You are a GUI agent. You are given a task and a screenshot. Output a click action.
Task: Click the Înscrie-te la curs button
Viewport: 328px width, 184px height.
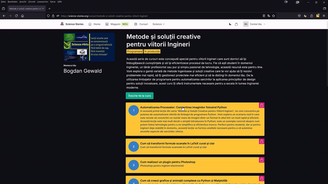140,96
